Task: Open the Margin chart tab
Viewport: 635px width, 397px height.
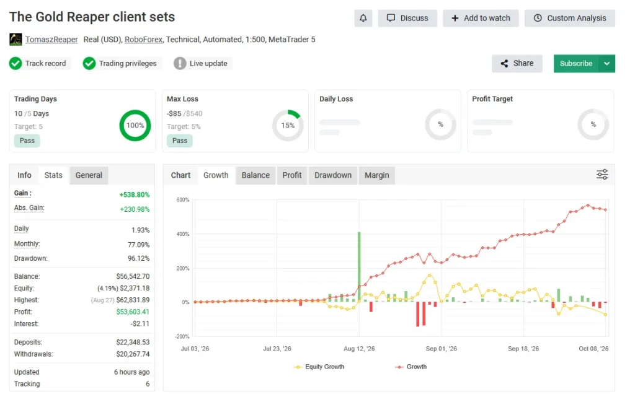Action: click(376, 175)
